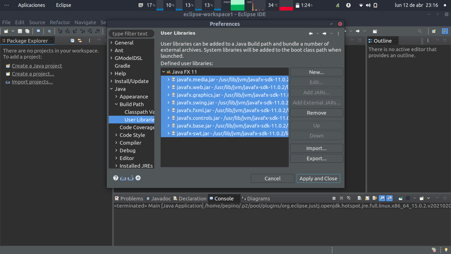451x254 pixels.
Task: Click the Open Perspective icon top right
Action: tap(434, 31)
